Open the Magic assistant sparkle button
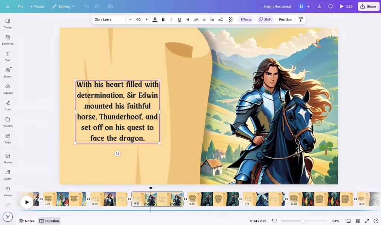This screenshot has width=381, height=225. click(8, 217)
